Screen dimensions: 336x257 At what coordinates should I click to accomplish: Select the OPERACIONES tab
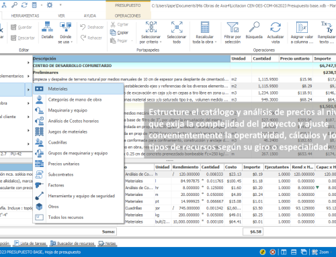pos(128,15)
